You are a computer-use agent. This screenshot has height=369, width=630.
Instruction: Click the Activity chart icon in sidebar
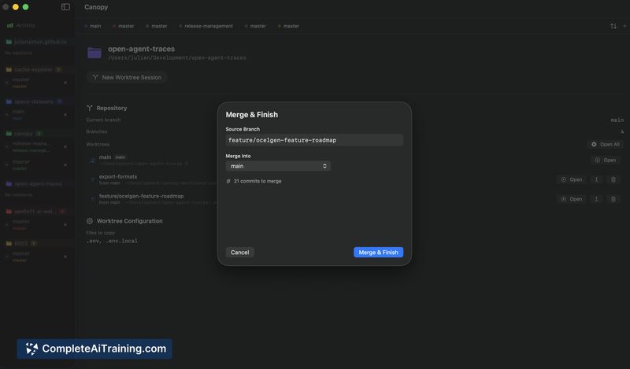click(x=10, y=25)
